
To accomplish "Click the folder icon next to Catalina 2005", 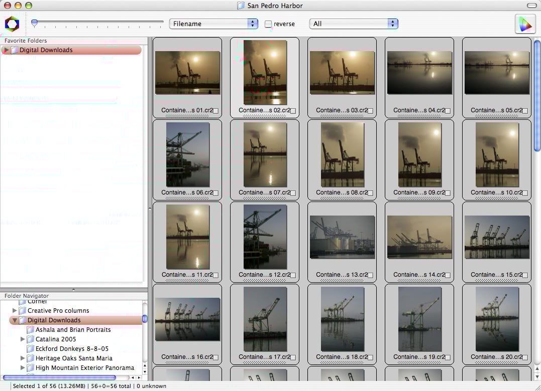I will click(30, 339).
